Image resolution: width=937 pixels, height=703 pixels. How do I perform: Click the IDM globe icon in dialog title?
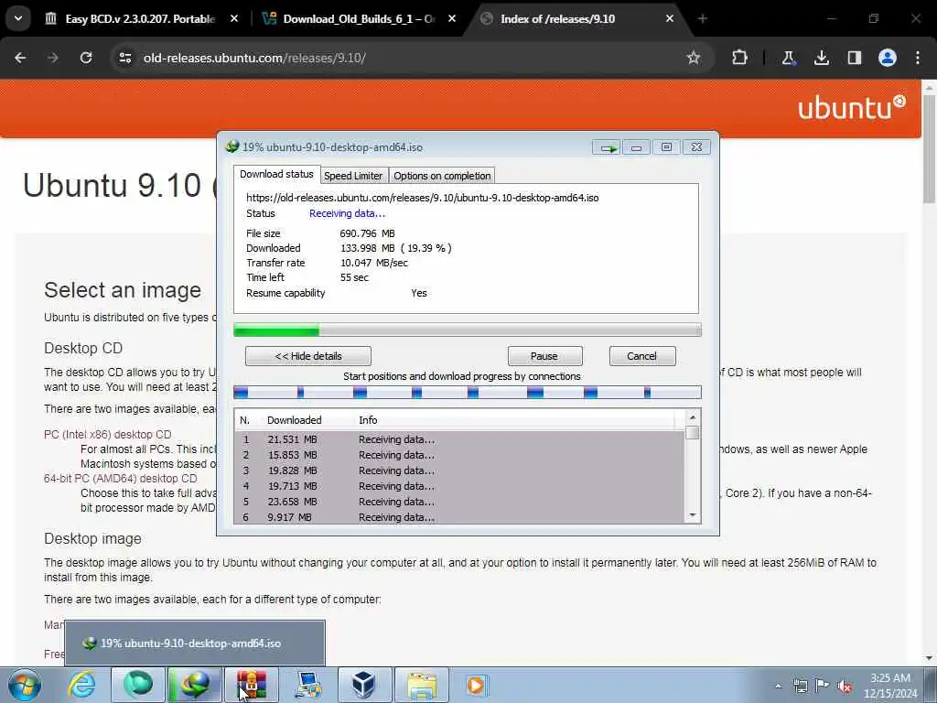(232, 146)
